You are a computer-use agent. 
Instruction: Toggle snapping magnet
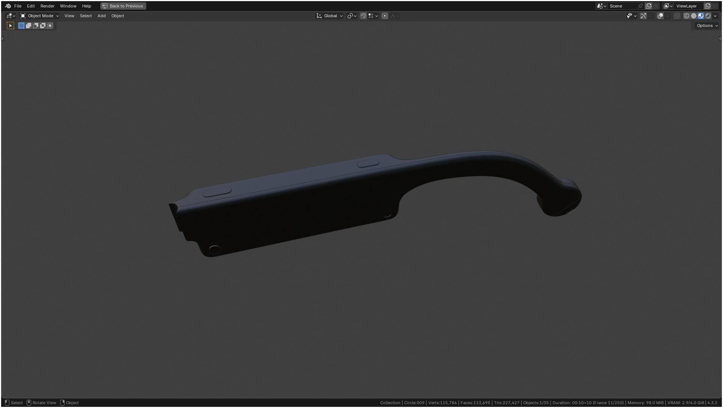coord(363,16)
